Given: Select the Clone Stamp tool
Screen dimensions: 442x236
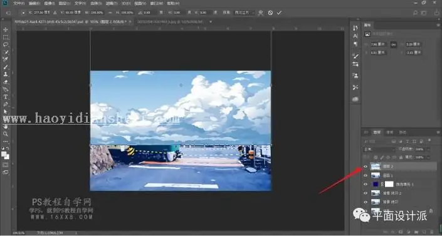Looking at the screenshot, I should pyautogui.click(x=6, y=74).
